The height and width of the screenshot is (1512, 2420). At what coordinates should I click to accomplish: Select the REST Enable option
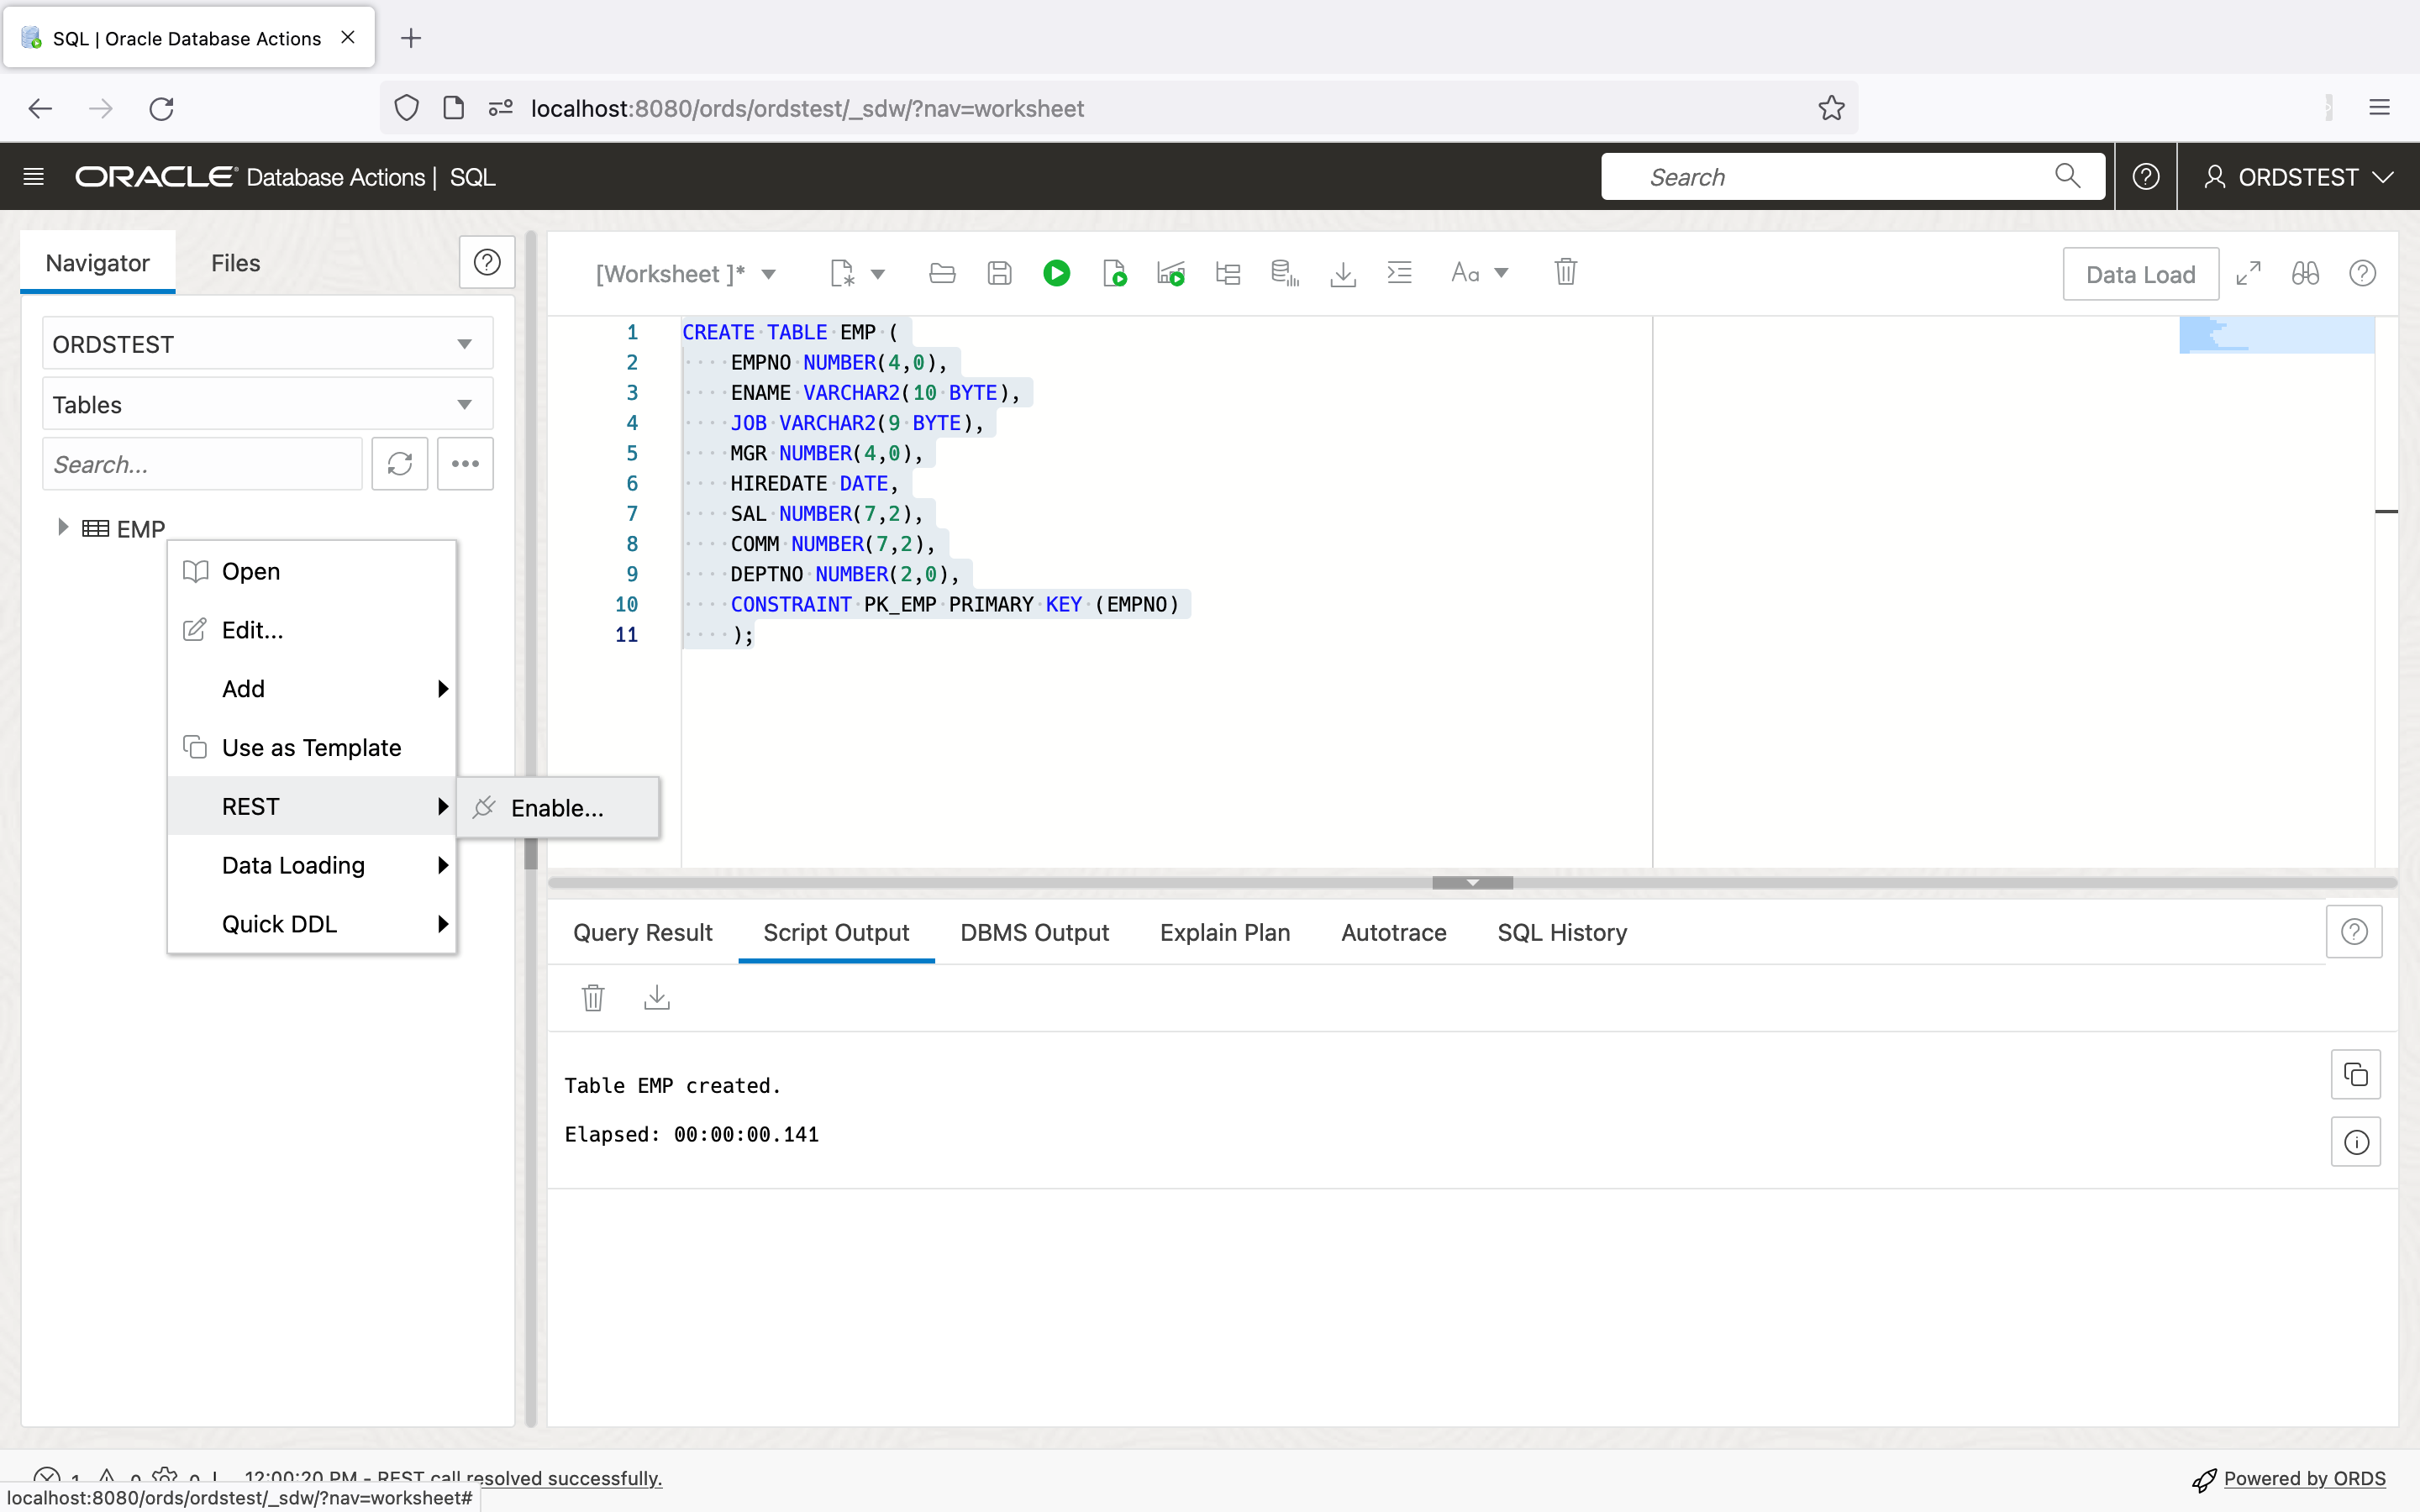point(557,806)
